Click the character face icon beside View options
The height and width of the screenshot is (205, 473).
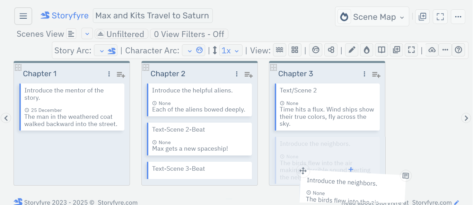point(316,50)
